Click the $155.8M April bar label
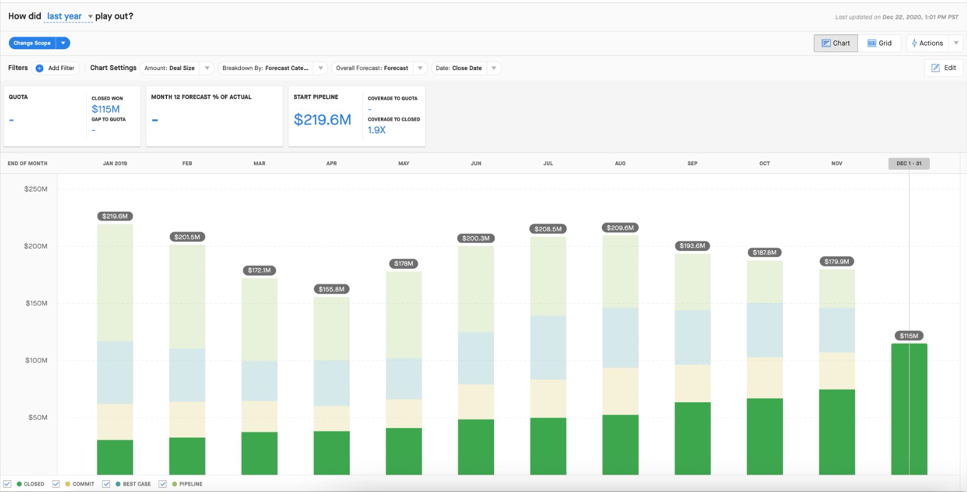 pyautogui.click(x=332, y=289)
